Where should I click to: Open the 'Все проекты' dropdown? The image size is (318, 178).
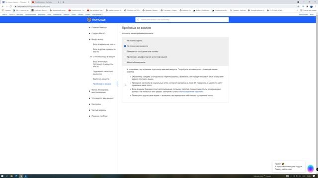97,14
